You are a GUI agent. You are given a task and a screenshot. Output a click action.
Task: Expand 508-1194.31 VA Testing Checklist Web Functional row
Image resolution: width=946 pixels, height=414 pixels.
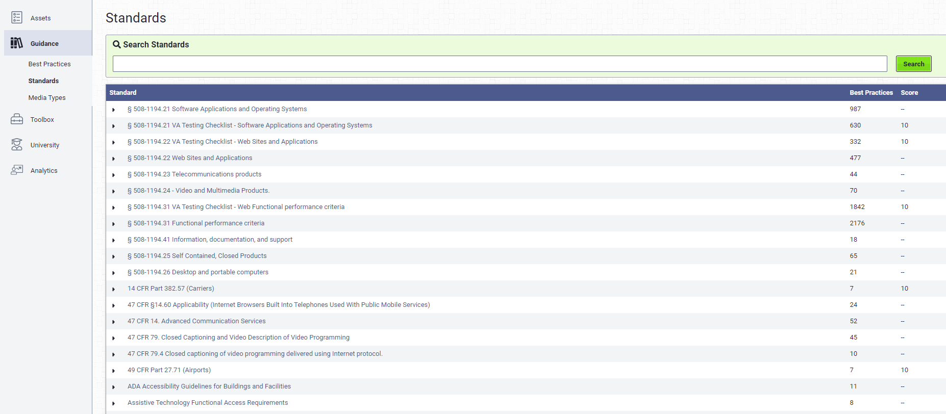pos(114,208)
